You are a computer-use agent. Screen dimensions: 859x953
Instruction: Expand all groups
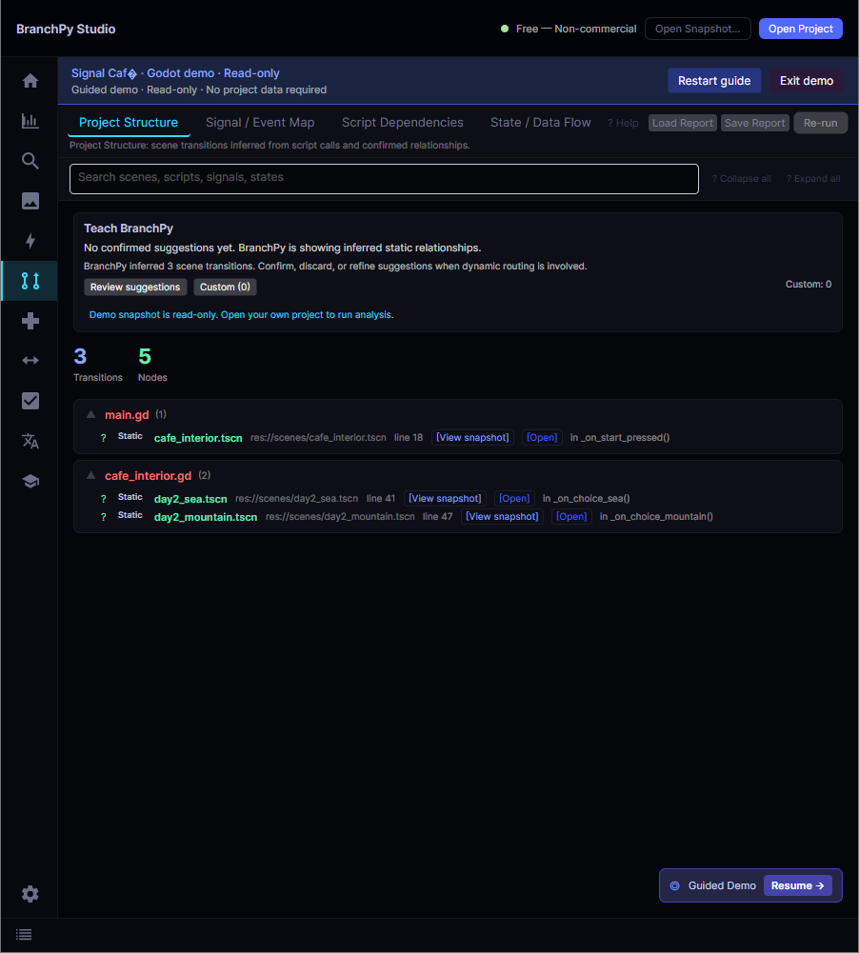coord(812,179)
